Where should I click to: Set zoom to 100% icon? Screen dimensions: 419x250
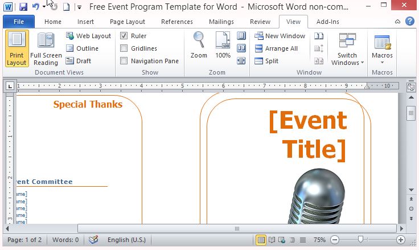pyautogui.click(x=223, y=46)
